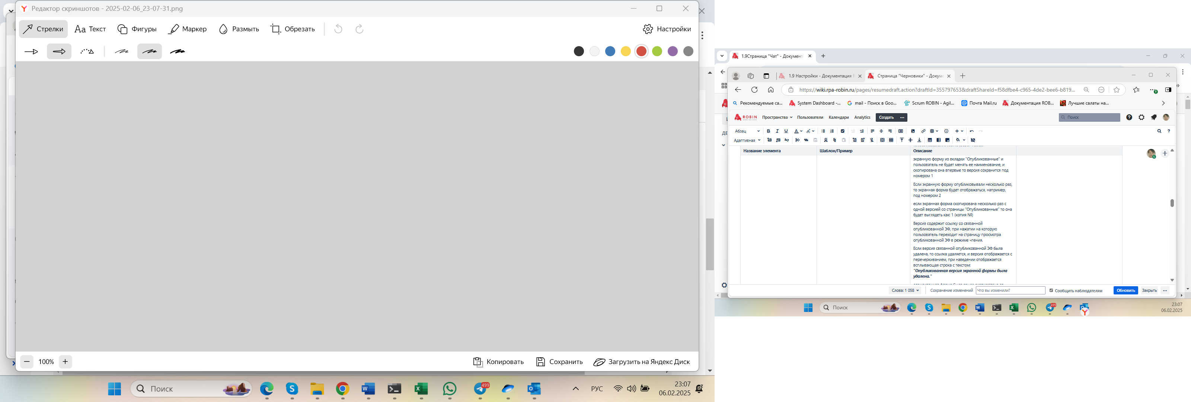Open the insert more content plus dropdown

coord(959,131)
